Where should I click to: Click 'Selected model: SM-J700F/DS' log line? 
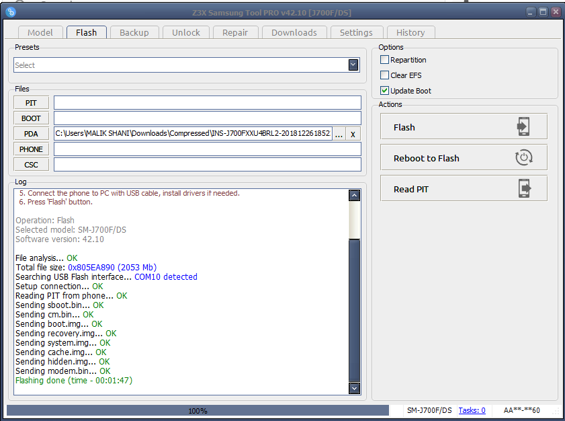point(71,230)
